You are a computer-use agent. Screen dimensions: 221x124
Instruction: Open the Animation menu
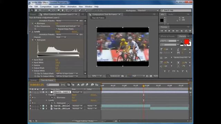[72, 7]
